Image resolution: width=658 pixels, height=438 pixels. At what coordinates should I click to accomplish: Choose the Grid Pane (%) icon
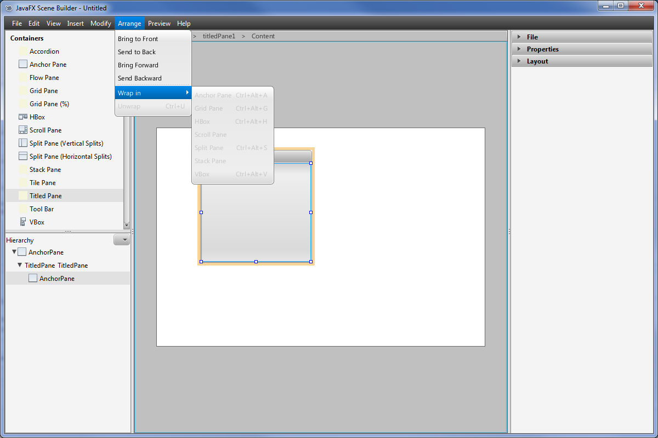(x=23, y=104)
